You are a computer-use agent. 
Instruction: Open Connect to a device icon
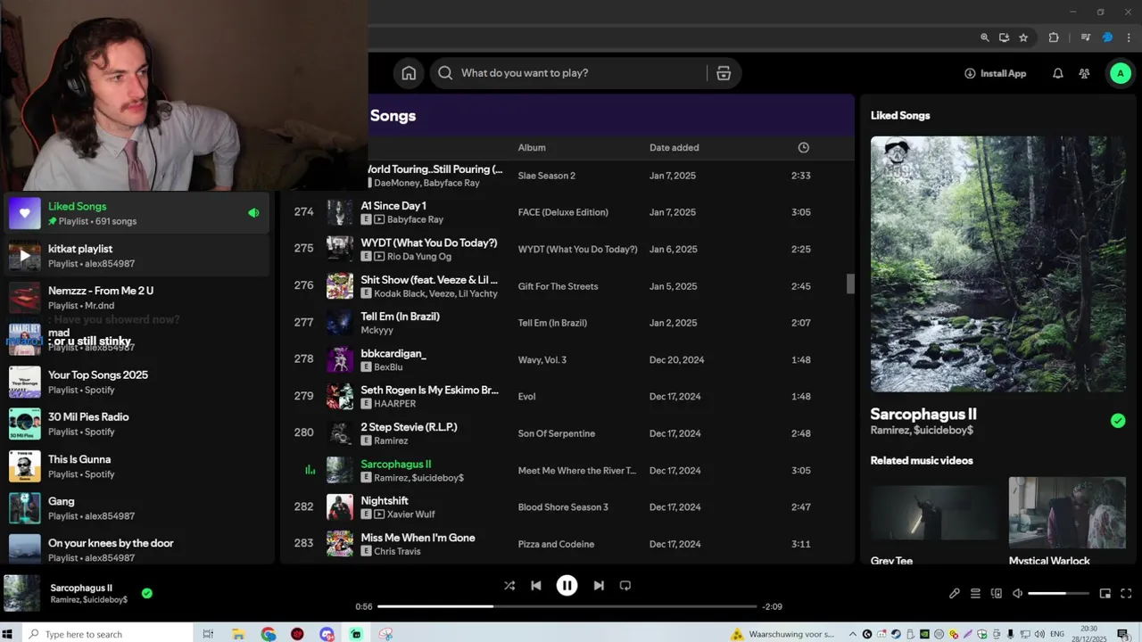(997, 594)
